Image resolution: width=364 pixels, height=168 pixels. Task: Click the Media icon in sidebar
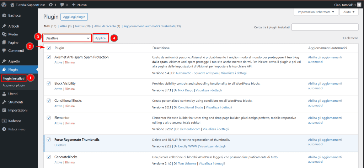(4, 34)
